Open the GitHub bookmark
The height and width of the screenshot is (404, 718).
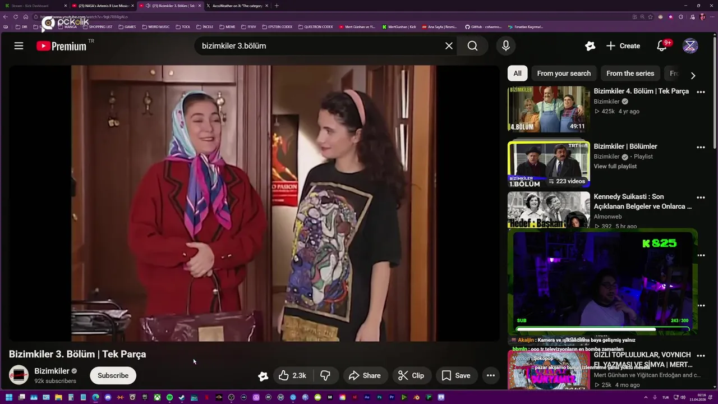click(x=483, y=27)
